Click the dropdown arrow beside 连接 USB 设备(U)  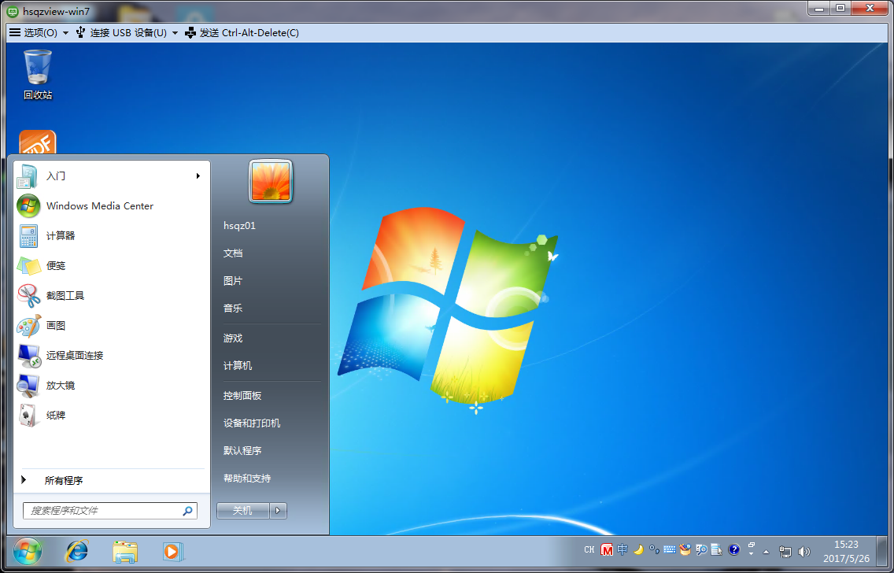175,33
